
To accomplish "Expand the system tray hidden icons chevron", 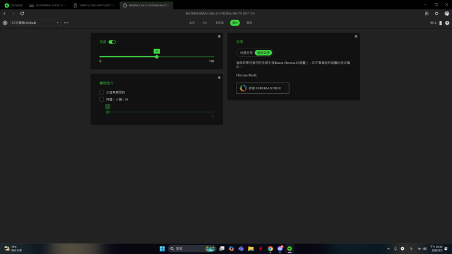I will tap(388, 249).
